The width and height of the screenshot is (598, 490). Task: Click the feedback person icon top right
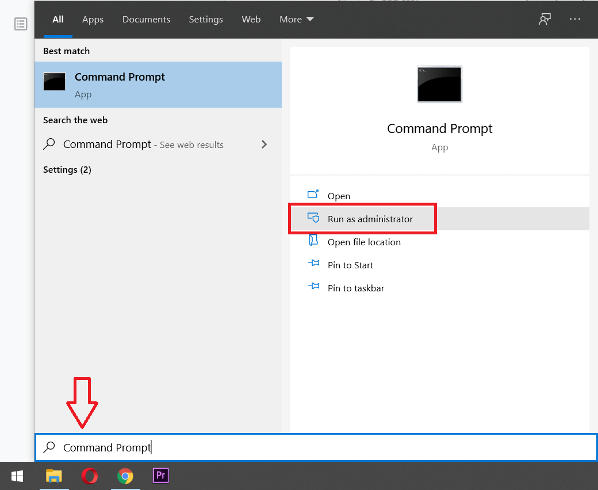point(544,19)
